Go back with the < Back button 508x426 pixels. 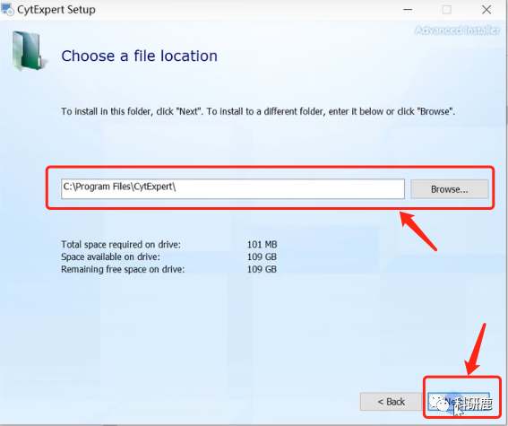tap(391, 402)
